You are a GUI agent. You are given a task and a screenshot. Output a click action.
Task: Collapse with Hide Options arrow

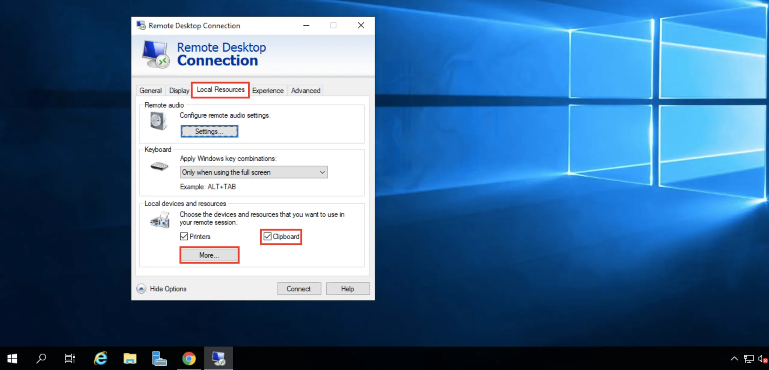(x=141, y=289)
